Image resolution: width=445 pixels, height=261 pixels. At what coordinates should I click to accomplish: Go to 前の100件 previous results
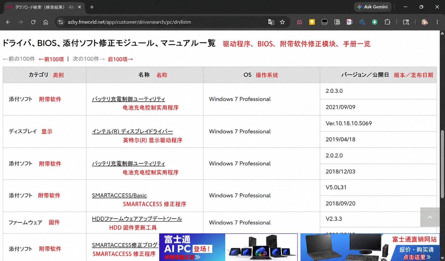[19, 59]
